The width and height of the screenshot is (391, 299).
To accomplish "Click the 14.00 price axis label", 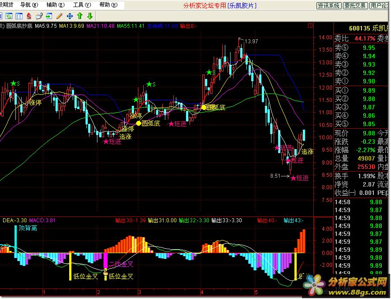I will (325, 37).
